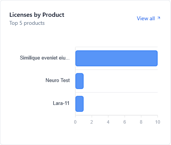Select the 'Similique eveniet eiu...' label
Viewport: 171px width, 145px height.
45,58
